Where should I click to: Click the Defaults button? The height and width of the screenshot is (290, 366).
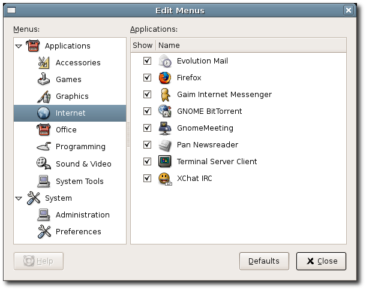pyautogui.click(x=264, y=261)
